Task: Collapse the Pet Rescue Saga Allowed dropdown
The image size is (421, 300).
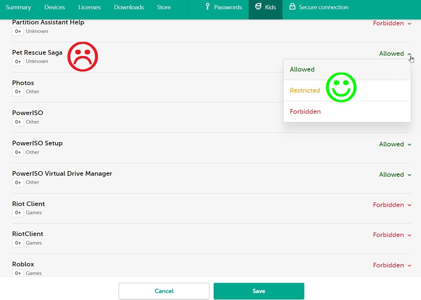Action: [x=395, y=54]
